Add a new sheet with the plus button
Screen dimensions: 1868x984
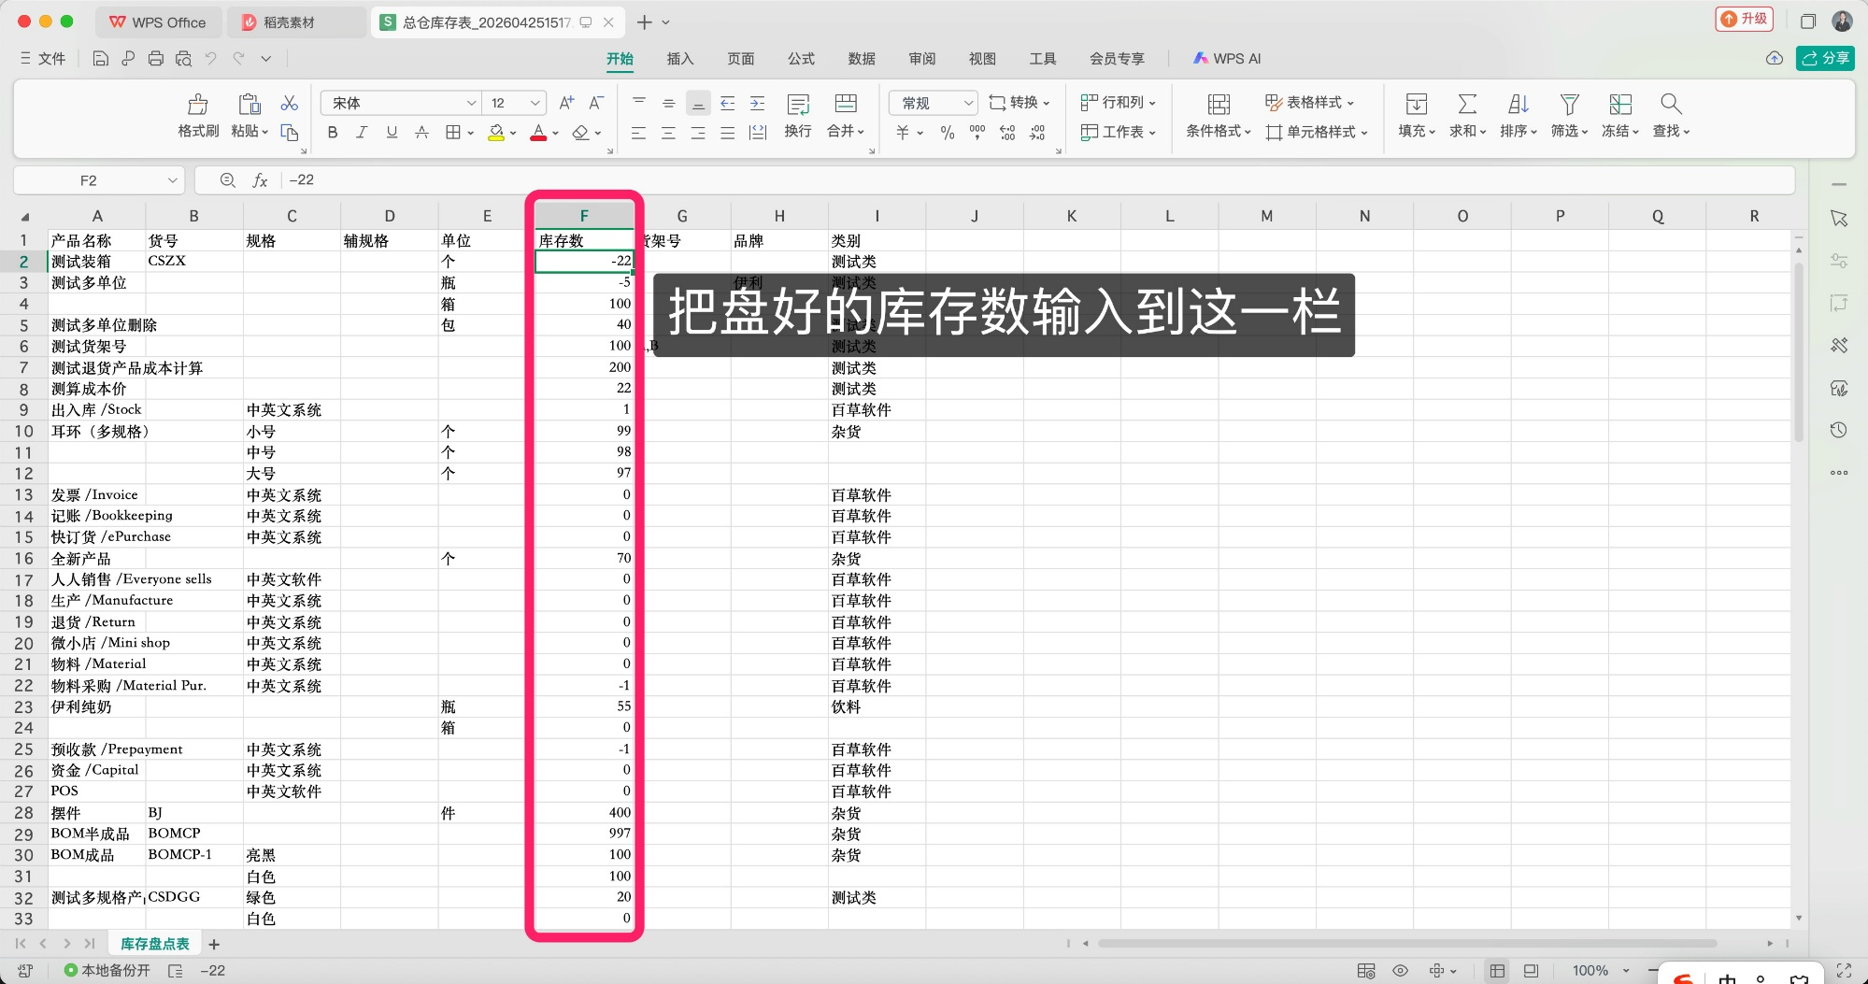click(214, 945)
